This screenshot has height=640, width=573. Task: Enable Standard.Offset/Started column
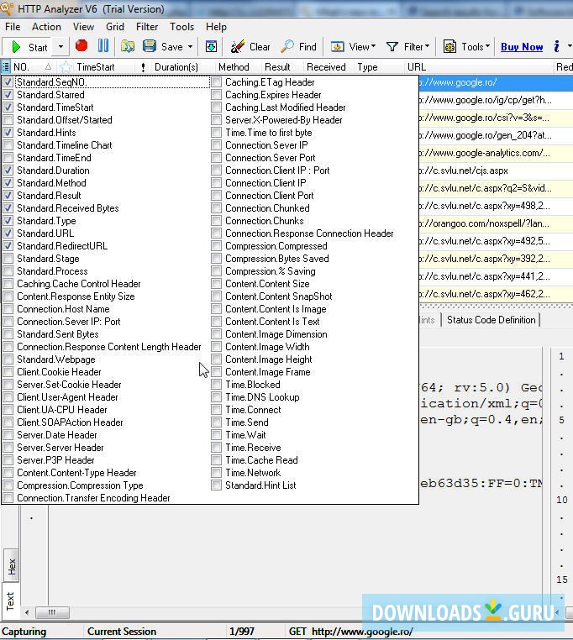click(8, 120)
